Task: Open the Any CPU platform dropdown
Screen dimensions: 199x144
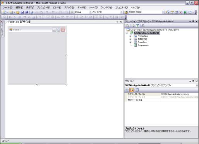Action: point(107,12)
